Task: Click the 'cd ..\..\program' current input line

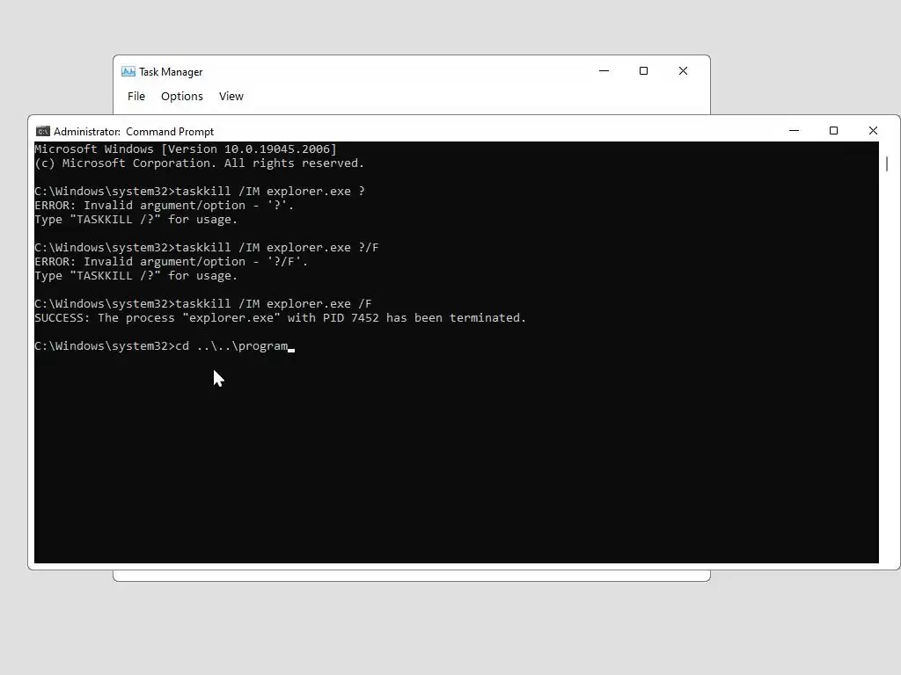Action: click(165, 346)
